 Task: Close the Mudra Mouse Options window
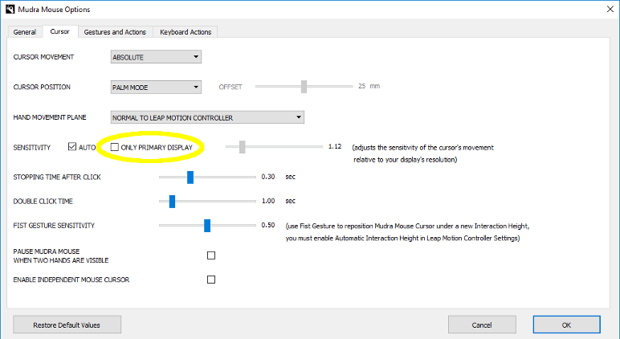tap(610, 9)
